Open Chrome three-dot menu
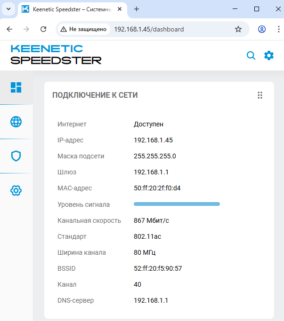This screenshot has width=284, height=321. (277, 29)
